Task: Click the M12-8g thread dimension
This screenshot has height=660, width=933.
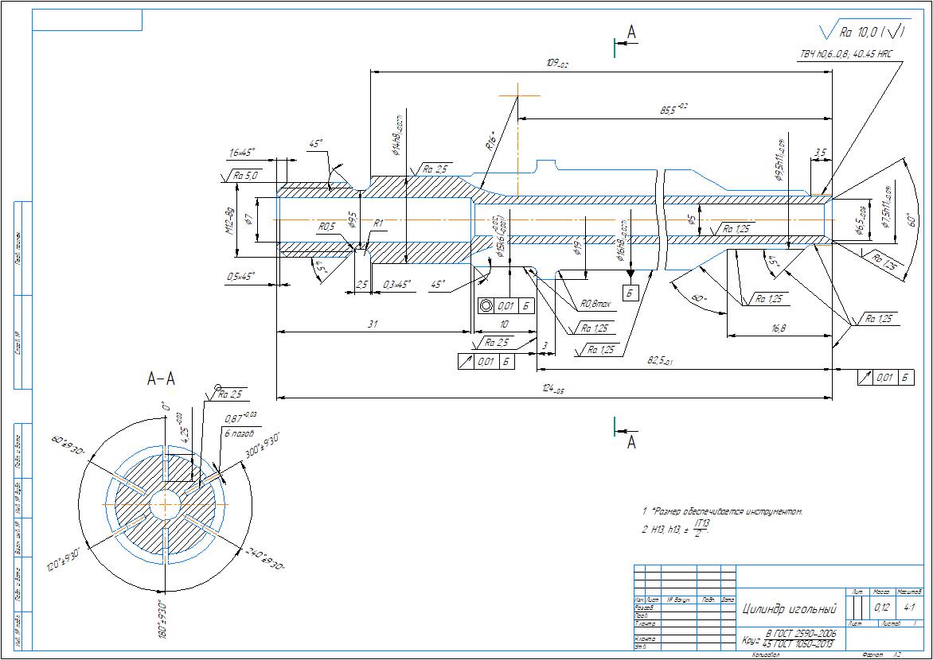Action: point(229,220)
